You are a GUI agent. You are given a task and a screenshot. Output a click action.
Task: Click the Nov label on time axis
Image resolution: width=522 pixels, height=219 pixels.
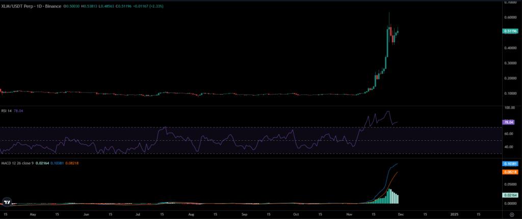[349, 214]
